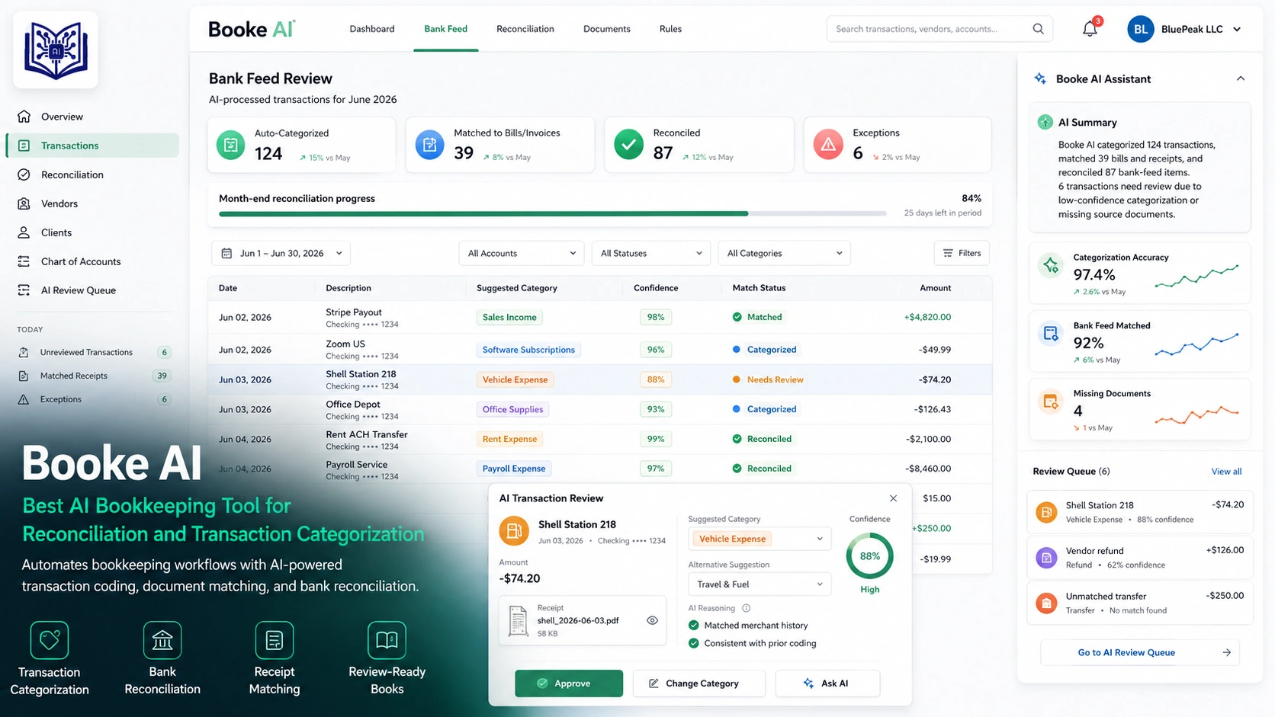Click the month-end reconciliation progress bar

552,213
